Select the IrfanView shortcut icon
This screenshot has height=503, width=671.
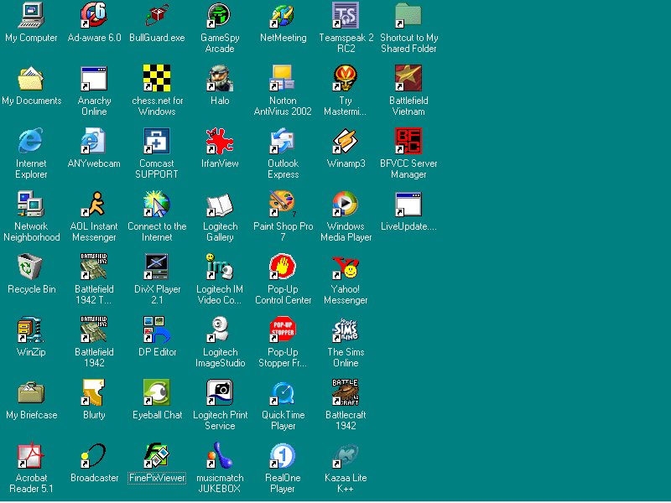coord(220,141)
